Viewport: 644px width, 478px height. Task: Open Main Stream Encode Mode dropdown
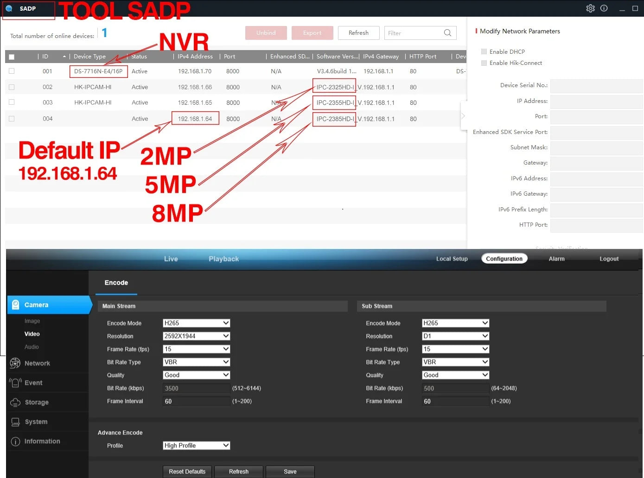pyautogui.click(x=196, y=323)
